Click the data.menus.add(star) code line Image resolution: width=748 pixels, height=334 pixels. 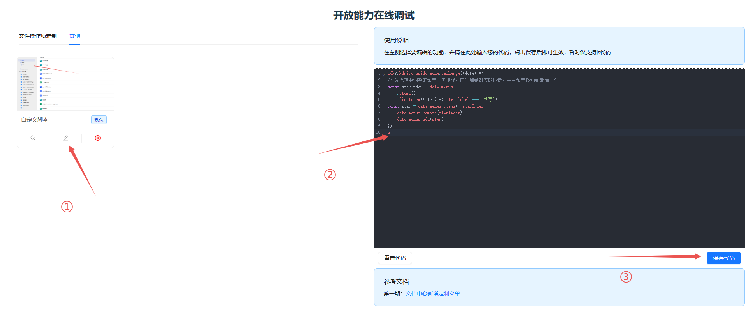[421, 119]
